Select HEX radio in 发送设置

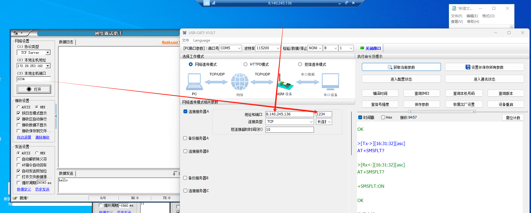(37, 153)
